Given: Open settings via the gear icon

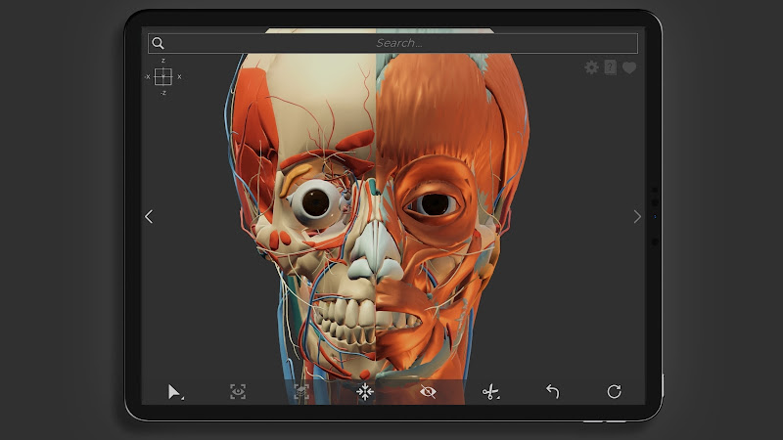Looking at the screenshot, I should click(591, 67).
